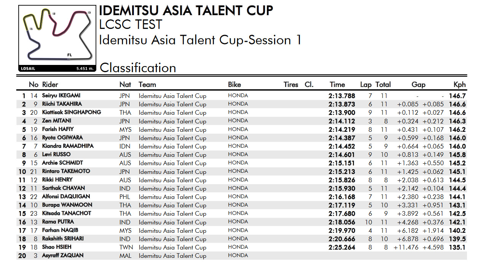Screen dimensions: 480x262
Task: Click Farish HAFIY's top speed 146.2
Action: tap(457, 129)
